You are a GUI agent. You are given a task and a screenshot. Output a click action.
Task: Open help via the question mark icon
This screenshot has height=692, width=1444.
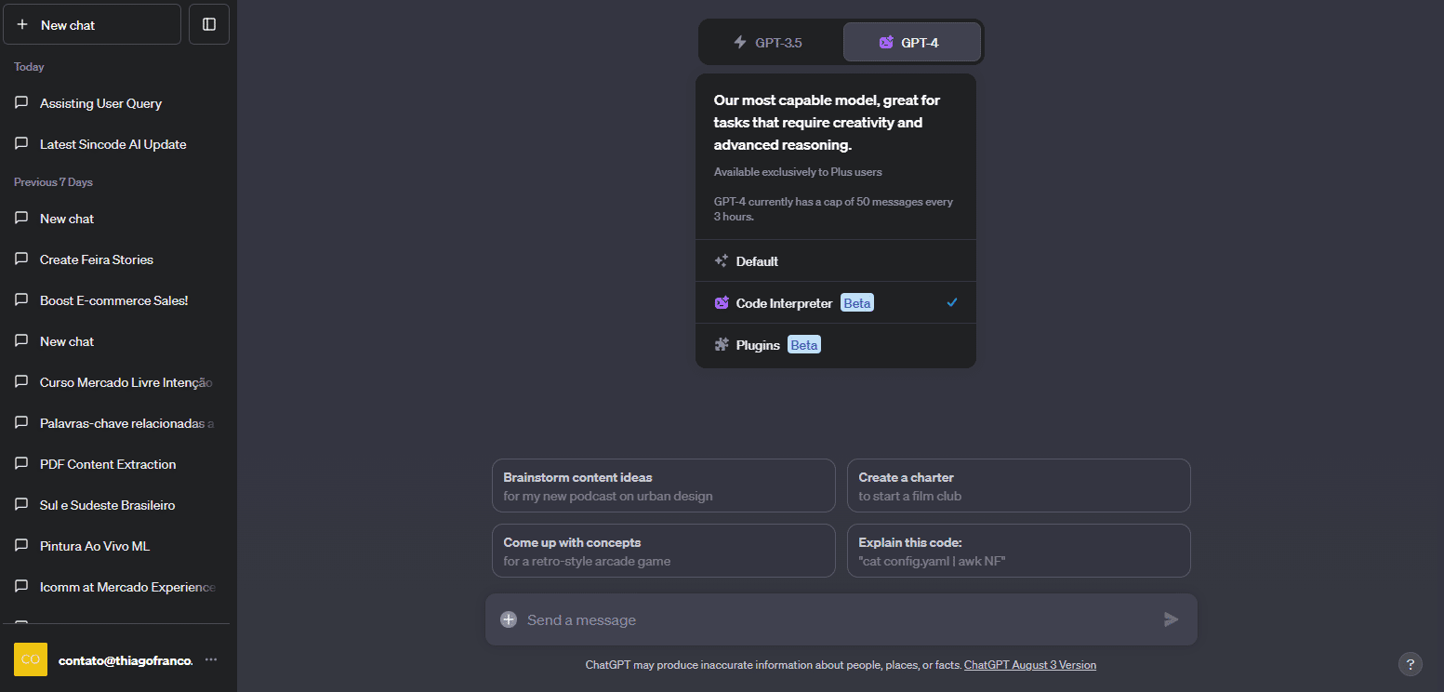pos(1411,664)
